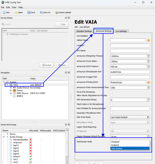Float the Device Status panel
This screenshot has height=164, width=155.
tap(66, 18)
